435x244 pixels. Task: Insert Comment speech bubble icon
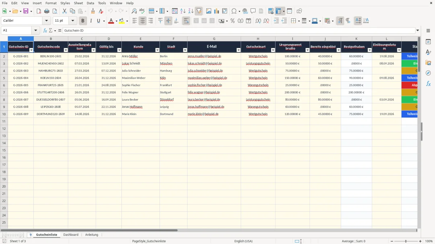tap(253, 11)
